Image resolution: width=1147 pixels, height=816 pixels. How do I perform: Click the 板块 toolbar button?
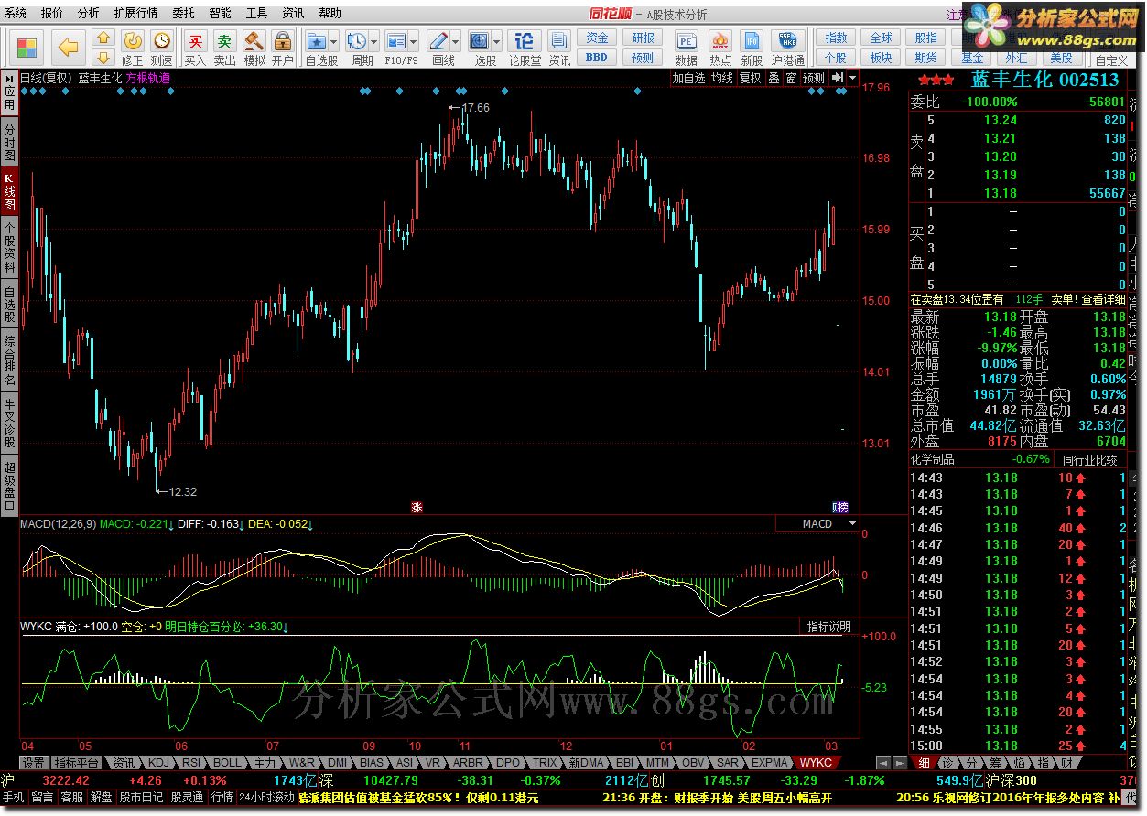click(x=881, y=57)
